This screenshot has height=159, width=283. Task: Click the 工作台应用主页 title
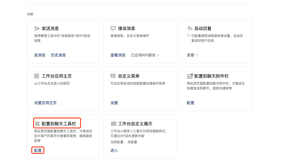click(57, 76)
